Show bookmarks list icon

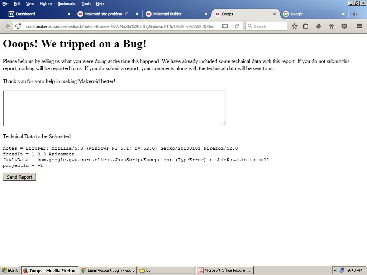click(x=306, y=26)
